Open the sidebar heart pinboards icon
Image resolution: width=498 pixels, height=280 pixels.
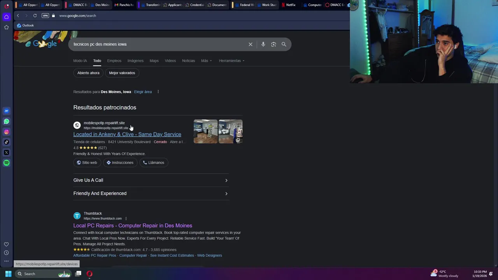(x=6, y=244)
